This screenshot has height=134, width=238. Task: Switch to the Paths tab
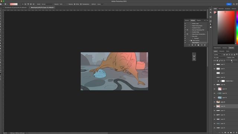228,51
